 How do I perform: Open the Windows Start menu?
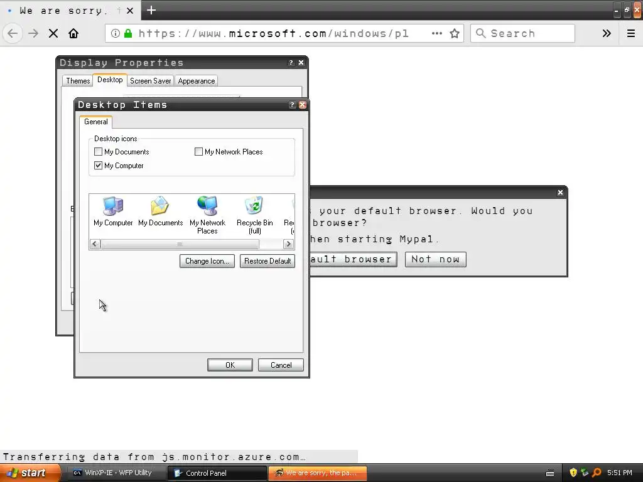[30, 473]
